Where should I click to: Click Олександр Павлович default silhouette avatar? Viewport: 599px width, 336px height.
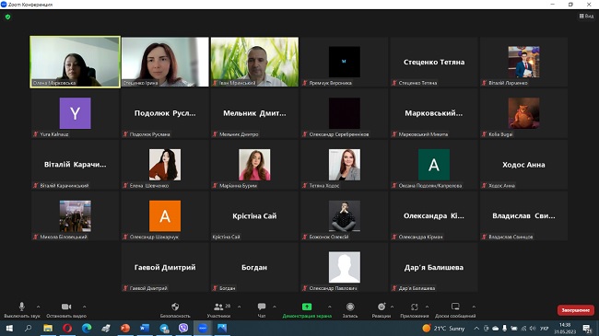(345, 267)
